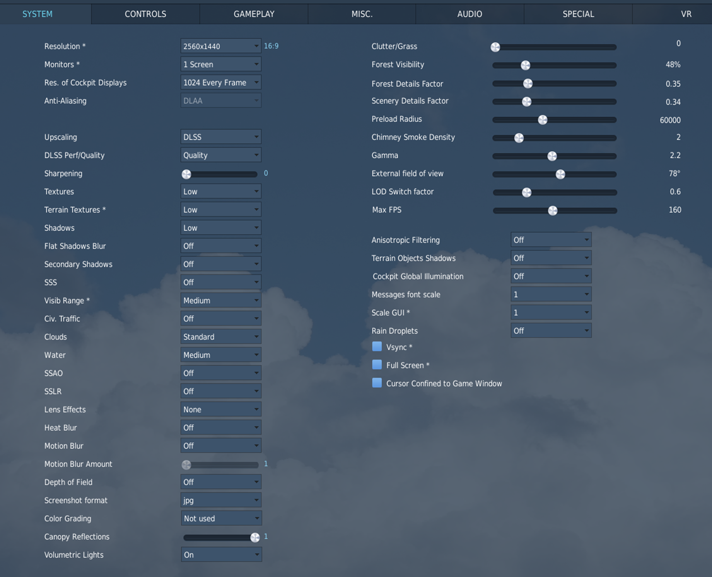Image resolution: width=712 pixels, height=577 pixels.
Task: Click the Max FPS value 160
Action: tap(675, 209)
